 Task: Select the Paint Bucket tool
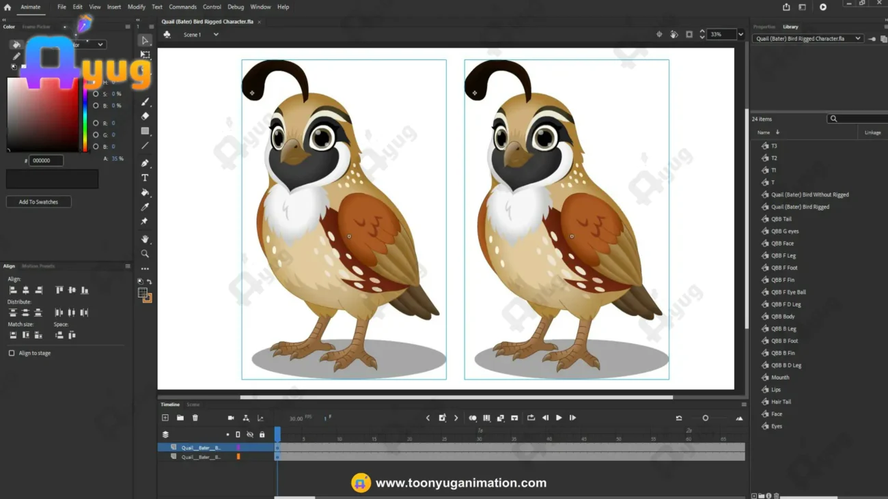point(145,193)
